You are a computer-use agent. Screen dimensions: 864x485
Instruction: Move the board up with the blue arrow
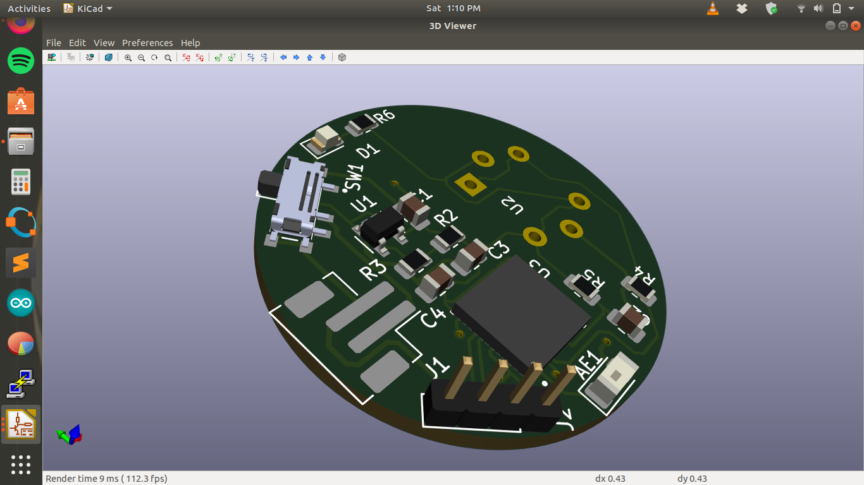[309, 57]
